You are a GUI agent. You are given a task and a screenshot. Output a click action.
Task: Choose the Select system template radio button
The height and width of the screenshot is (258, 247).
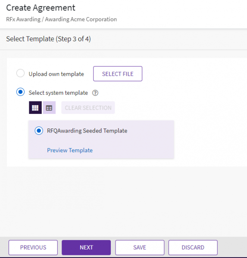coord(20,92)
